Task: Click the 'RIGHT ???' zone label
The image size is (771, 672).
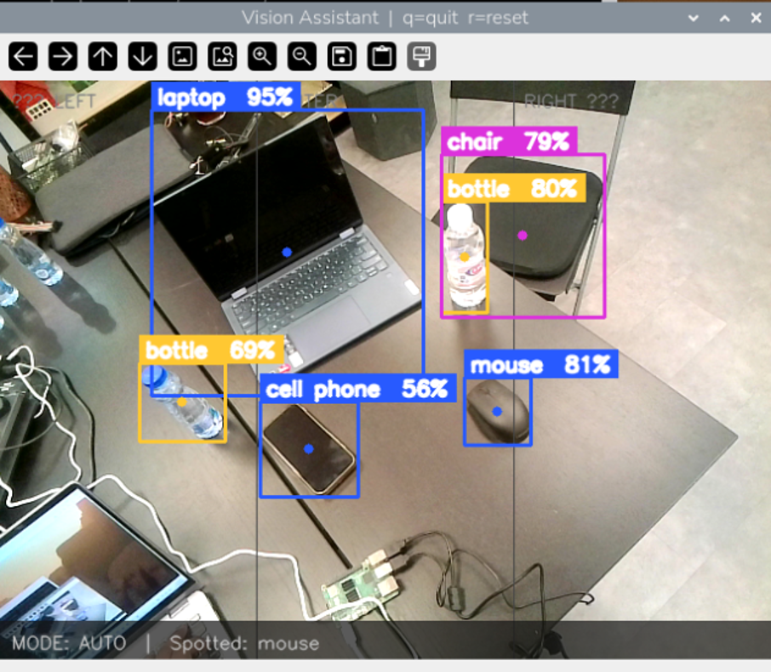Action: coord(571,101)
